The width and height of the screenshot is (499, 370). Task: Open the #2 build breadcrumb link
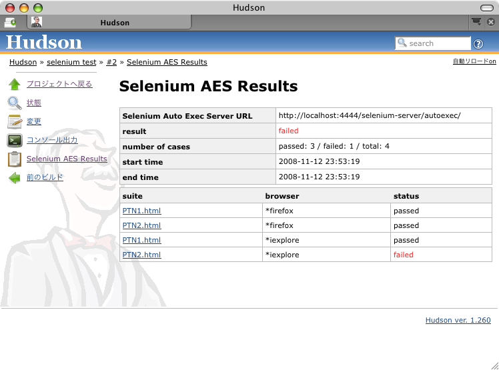pyautogui.click(x=111, y=62)
